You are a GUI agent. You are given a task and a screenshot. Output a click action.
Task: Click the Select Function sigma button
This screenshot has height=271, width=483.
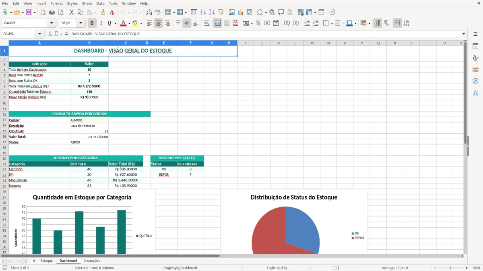click(x=56, y=34)
